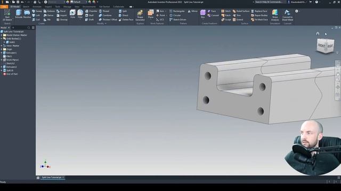Collapse the Solid Bodies(1) node
Viewport: 341px width, 191px height.
pyautogui.click(x=2, y=39)
